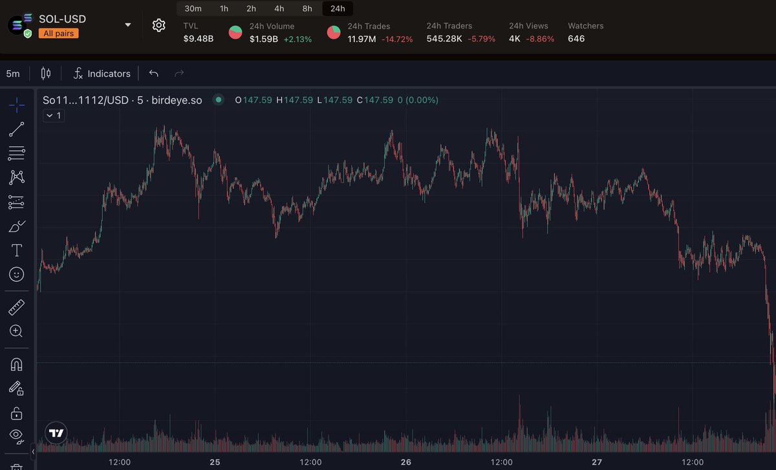
Task: Open the 5m interval selector
Action: 13,74
